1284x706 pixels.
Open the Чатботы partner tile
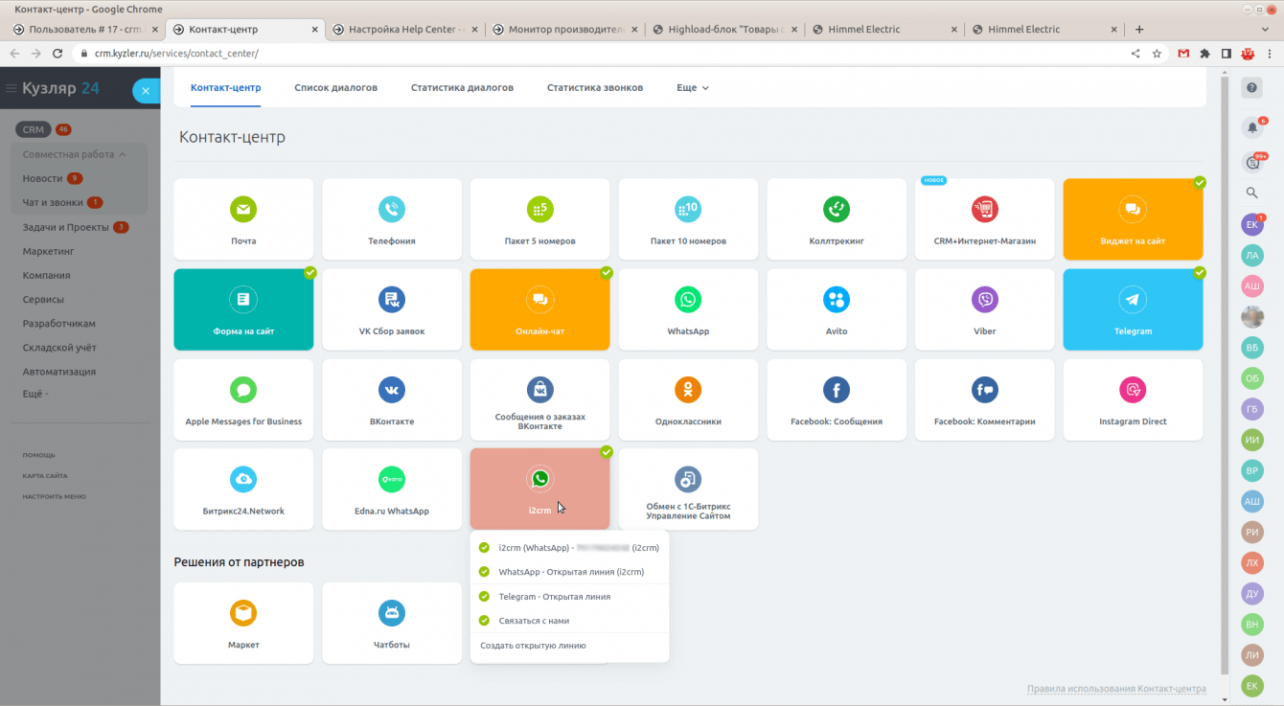coord(392,623)
